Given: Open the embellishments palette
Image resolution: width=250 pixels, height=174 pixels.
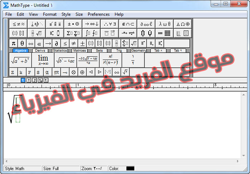Looking at the screenshot, I should 55,24.
